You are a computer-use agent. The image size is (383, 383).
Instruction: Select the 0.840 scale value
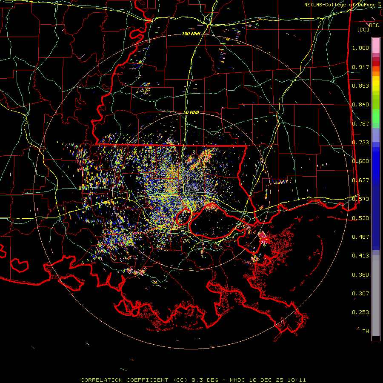360,105
